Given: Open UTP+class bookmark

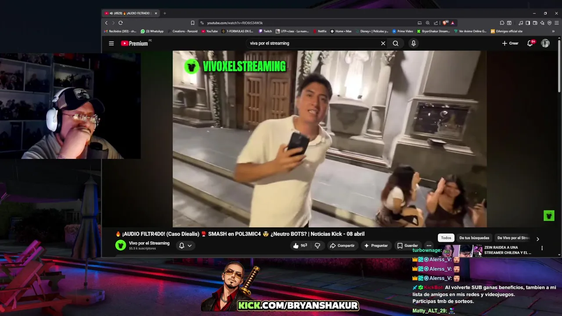Looking at the screenshot, I should click(292, 31).
